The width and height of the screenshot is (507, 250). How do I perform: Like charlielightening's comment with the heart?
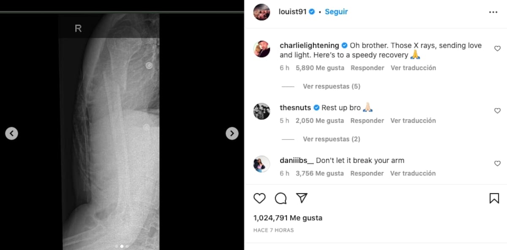(497, 48)
